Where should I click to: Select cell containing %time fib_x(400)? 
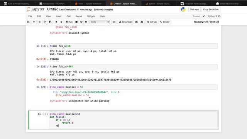133,66
